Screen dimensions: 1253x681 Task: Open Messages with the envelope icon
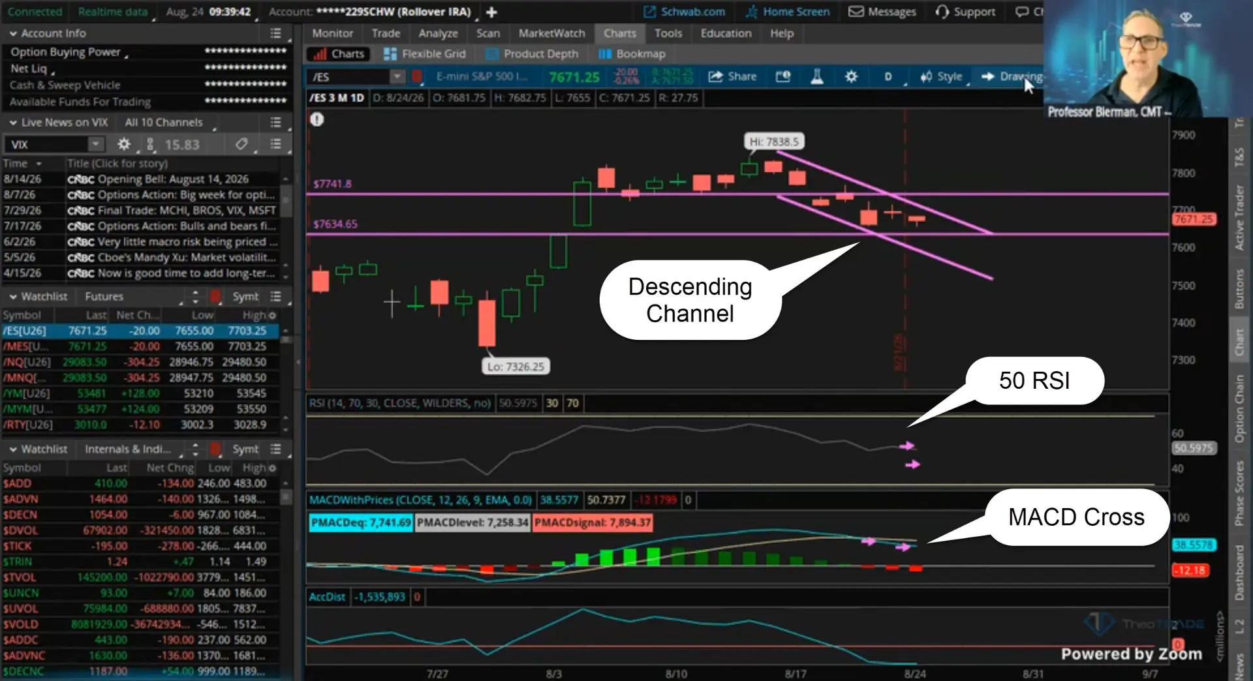(882, 12)
